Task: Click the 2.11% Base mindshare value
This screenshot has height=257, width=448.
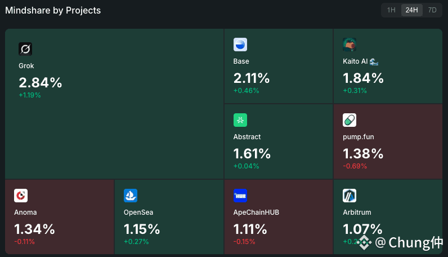Action: tap(252, 78)
